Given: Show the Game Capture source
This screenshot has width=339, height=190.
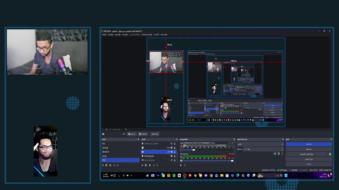Looking at the screenshot, I should pyautogui.click(x=171, y=160).
